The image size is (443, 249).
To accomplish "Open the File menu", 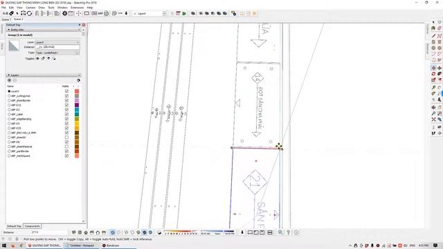I will (3, 8).
